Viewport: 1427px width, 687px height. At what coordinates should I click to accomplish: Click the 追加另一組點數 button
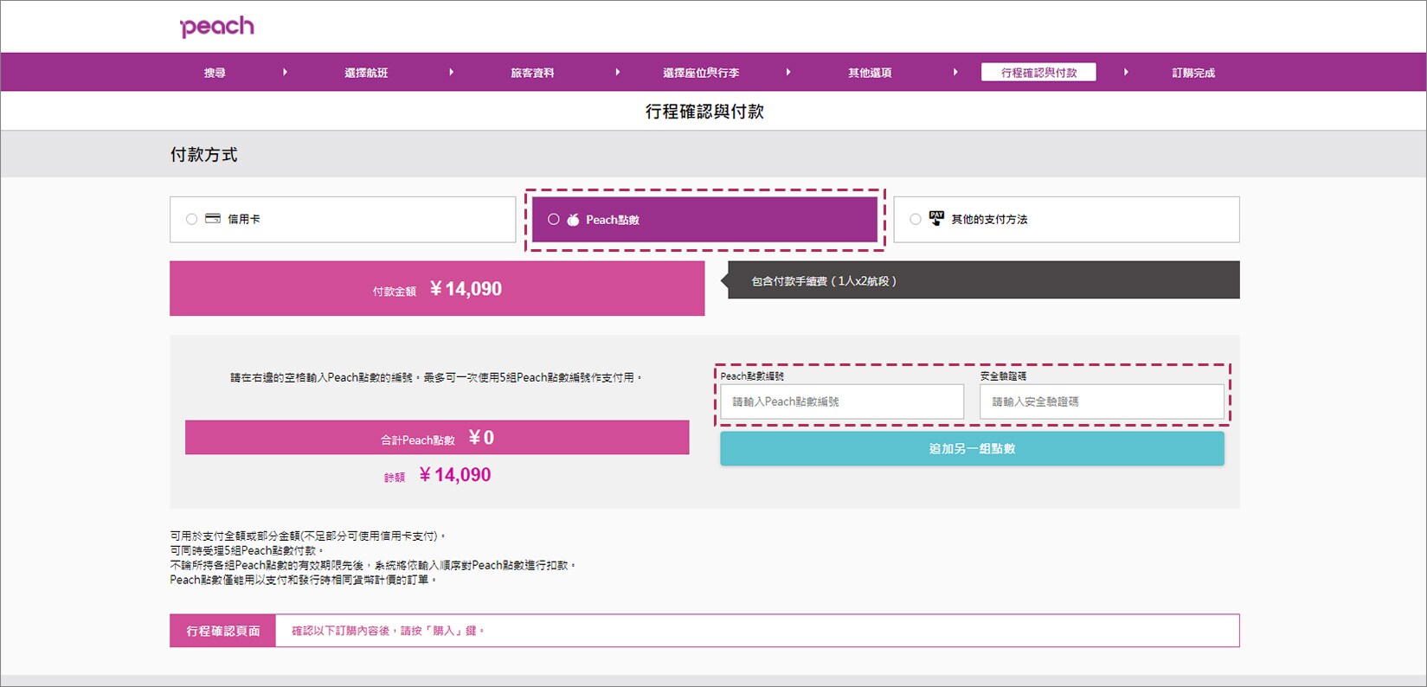click(972, 448)
